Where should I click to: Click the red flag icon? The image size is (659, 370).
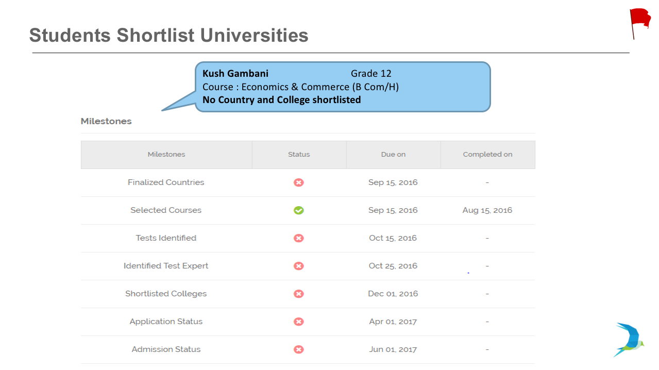(640, 24)
